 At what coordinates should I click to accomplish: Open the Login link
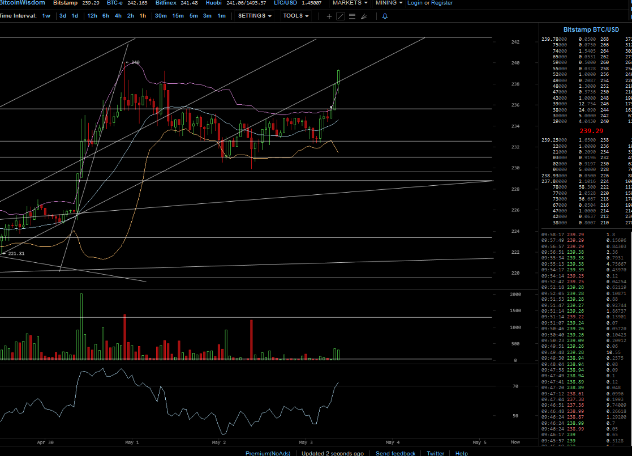point(415,3)
